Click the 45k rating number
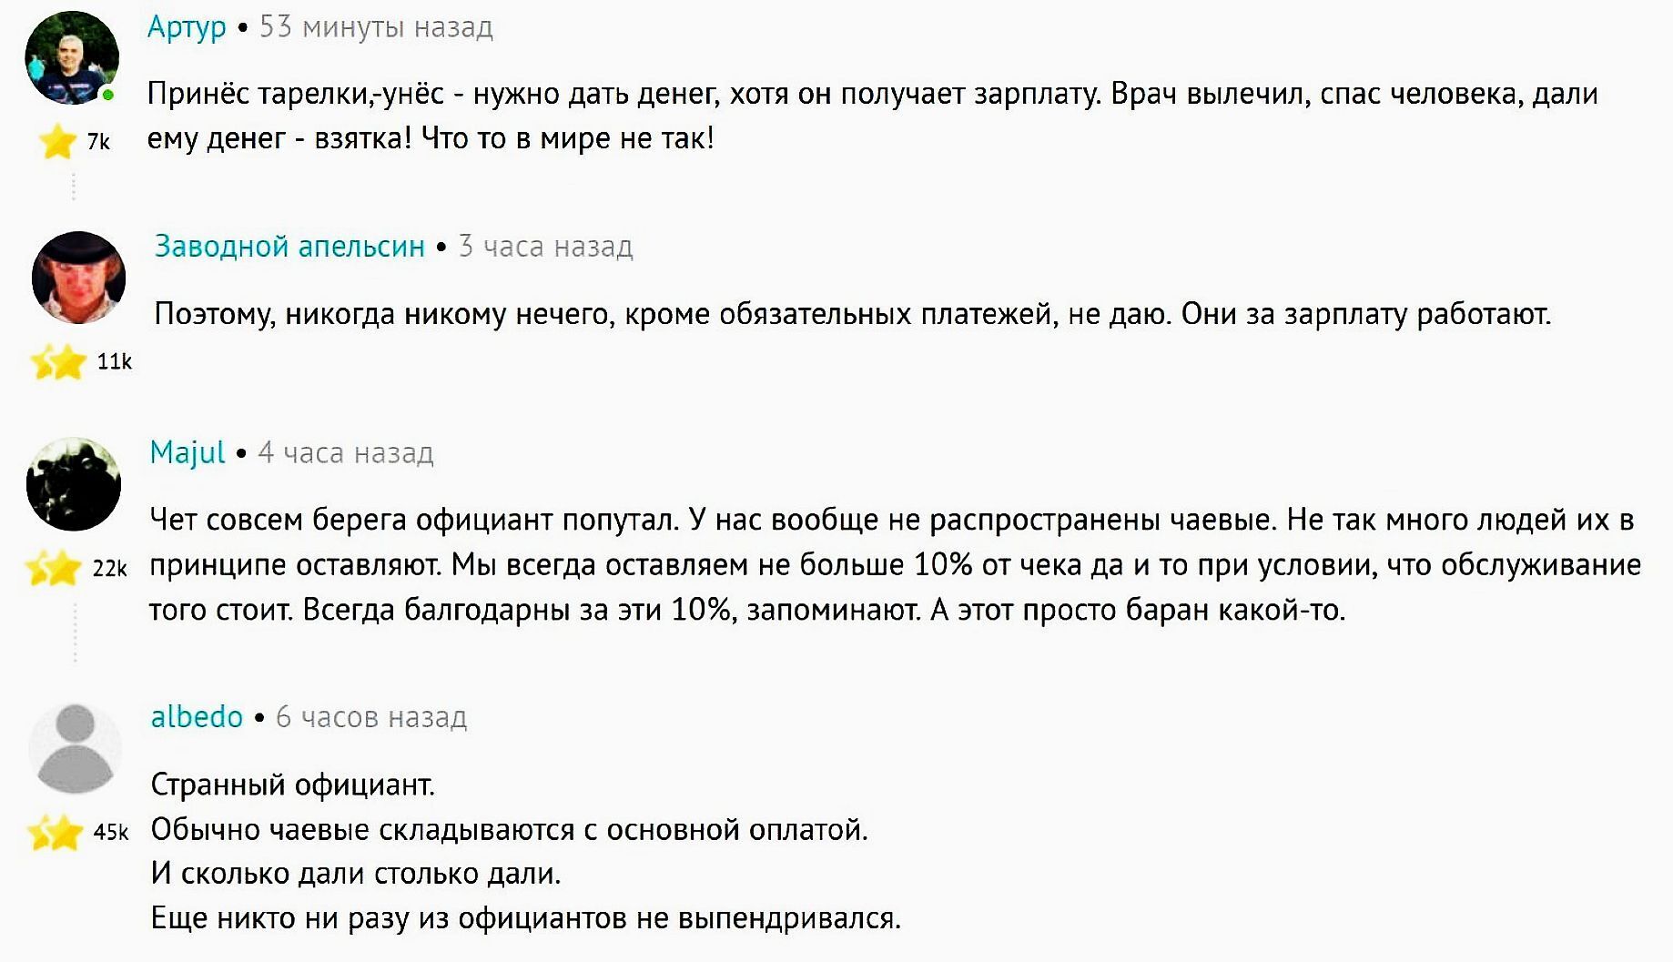This screenshot has height=962, width=1673. (x=111, y=832)
